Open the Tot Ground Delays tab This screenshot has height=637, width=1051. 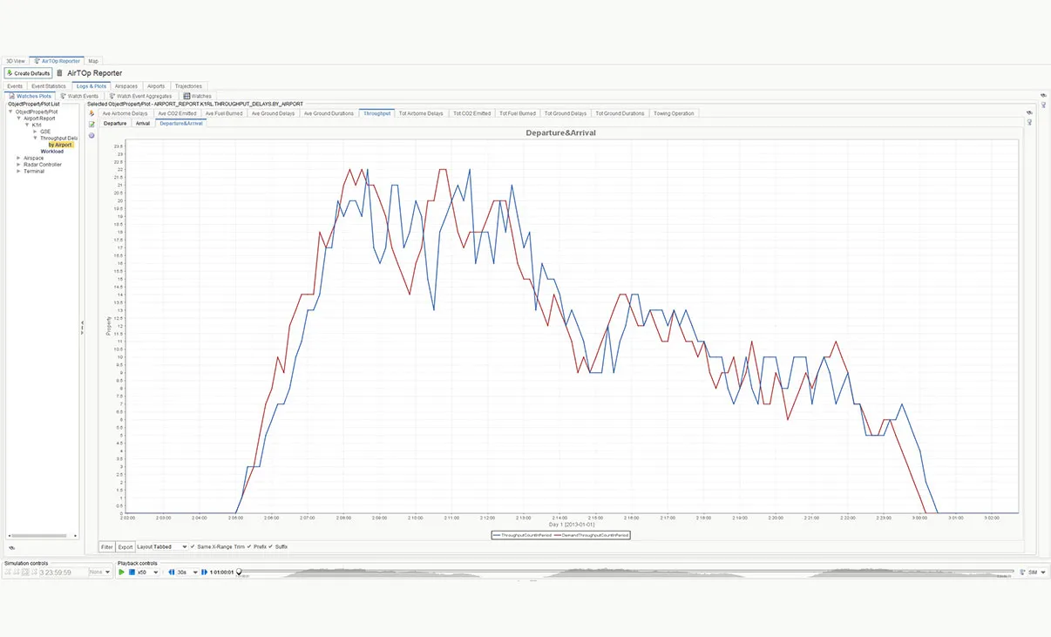566,113
